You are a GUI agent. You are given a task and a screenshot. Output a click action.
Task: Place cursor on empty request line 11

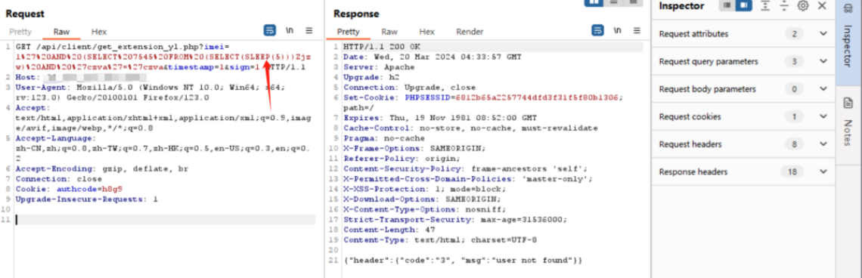(165, 219)
